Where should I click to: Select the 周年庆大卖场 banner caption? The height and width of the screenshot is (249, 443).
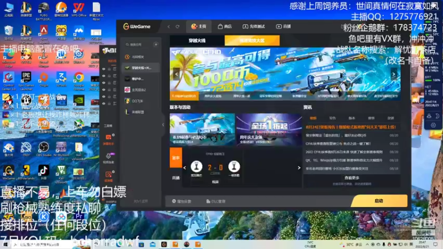tap(213, 96)
